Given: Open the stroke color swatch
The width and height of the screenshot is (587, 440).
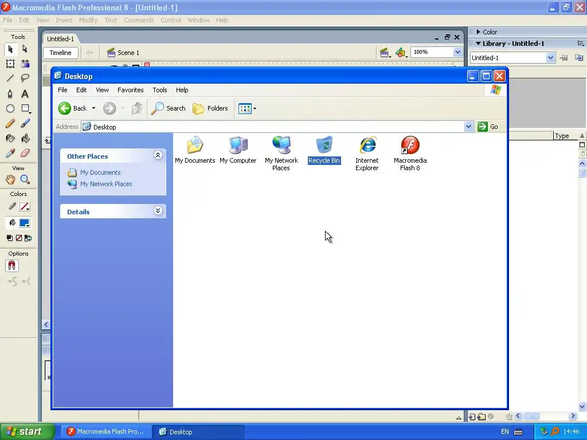Looking at the screenshot, I should [x=24, y=206].
